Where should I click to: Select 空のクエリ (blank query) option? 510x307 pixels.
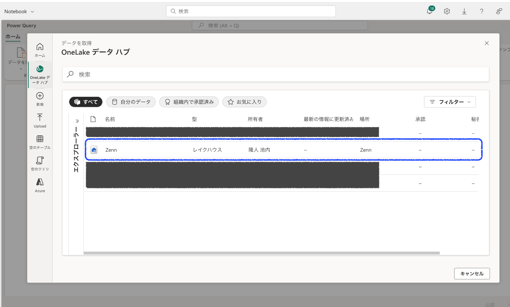point(40,164)
